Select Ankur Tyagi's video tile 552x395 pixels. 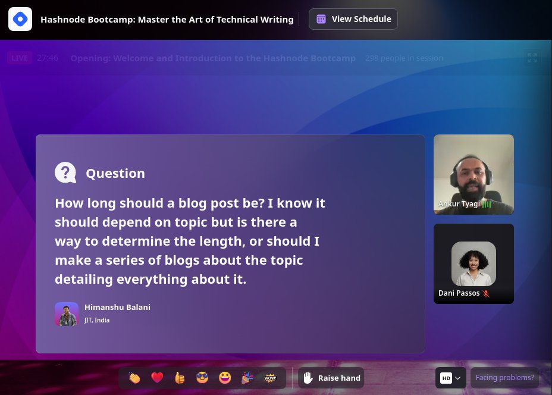pos(473,175)
